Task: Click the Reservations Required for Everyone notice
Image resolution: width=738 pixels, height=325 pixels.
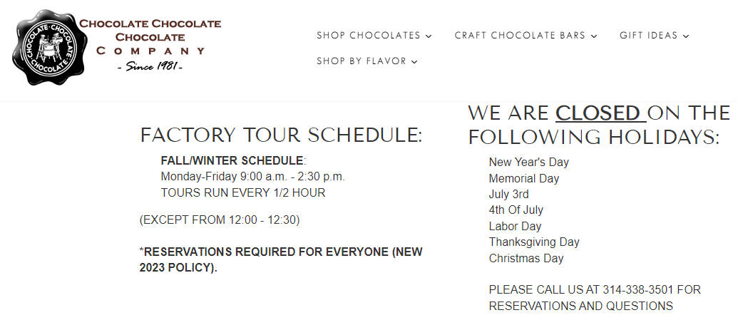Action: (x=281, y=259)
